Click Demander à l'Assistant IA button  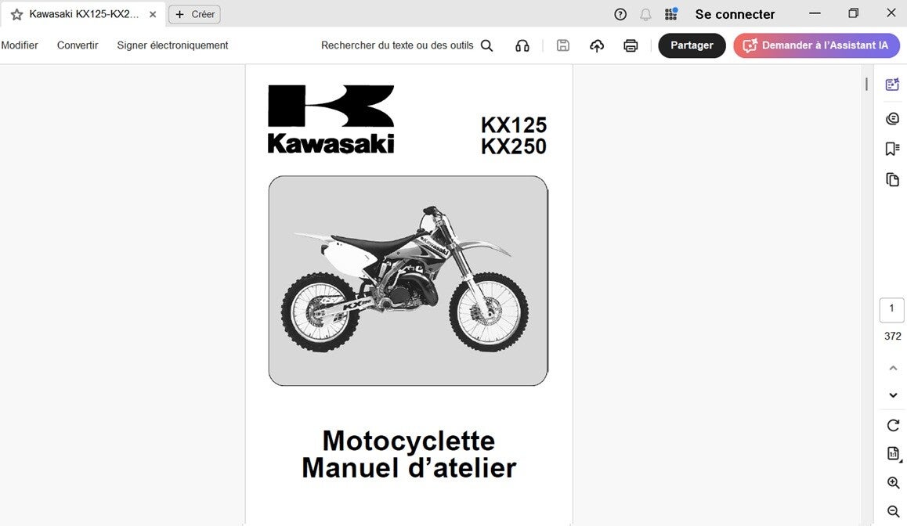[817, 45]
